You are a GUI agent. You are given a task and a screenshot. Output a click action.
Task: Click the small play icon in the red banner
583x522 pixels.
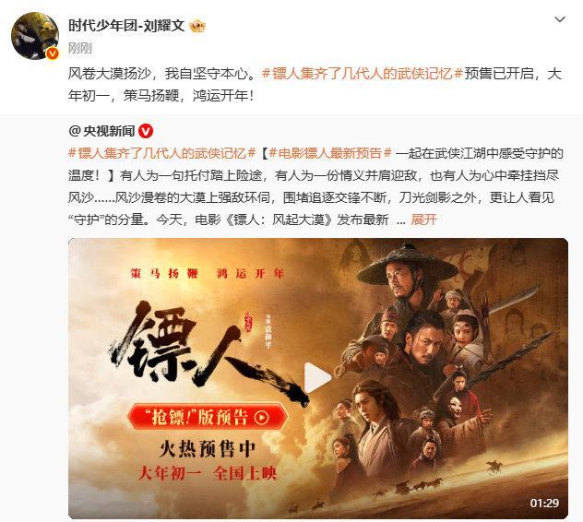(x=261, y=417)
